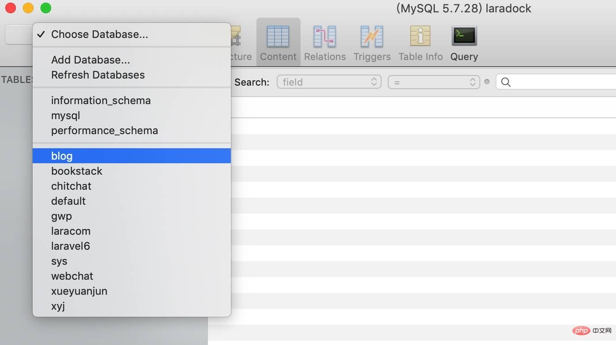This screenshot has width=616, height=345.
Task: Choose the laravel6 database
Action: coord(132,246)
